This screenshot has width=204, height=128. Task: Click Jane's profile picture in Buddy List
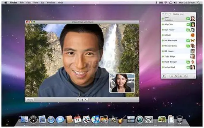click(x=193, y=19)
